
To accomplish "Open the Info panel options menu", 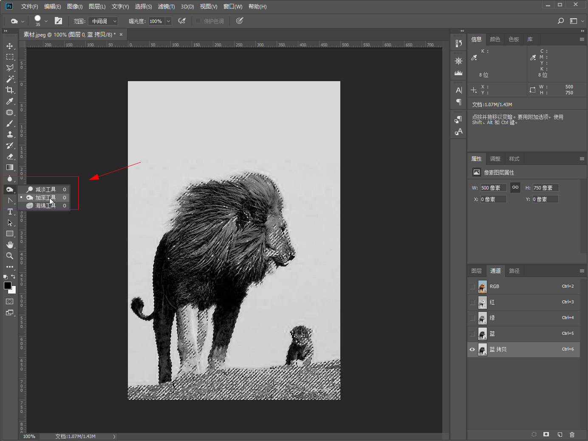I will click(582, 39).
